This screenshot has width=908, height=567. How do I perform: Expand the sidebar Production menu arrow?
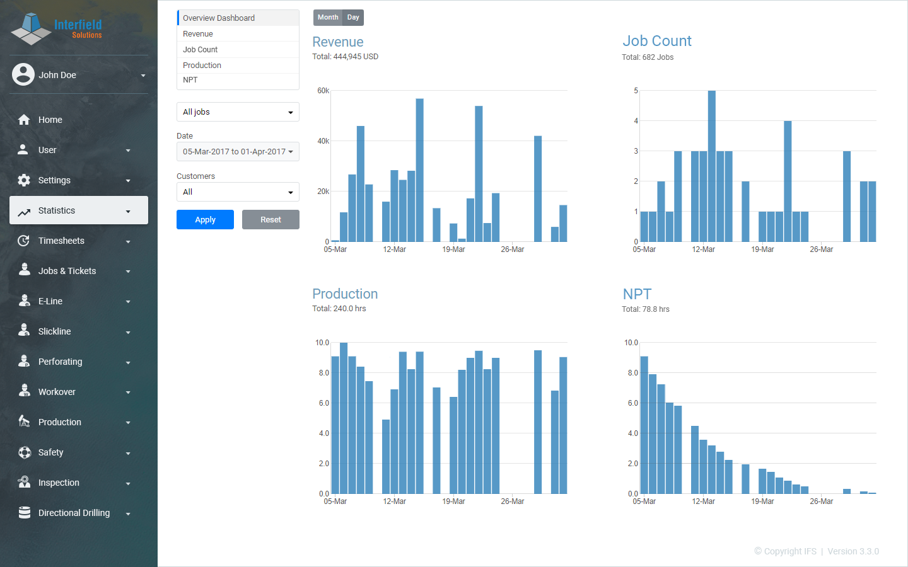[x=128, y=423]
